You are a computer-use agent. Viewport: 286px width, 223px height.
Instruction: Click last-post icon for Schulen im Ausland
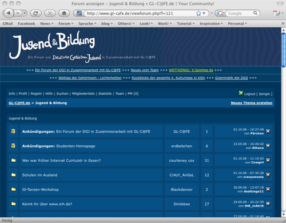pos(268,175)
